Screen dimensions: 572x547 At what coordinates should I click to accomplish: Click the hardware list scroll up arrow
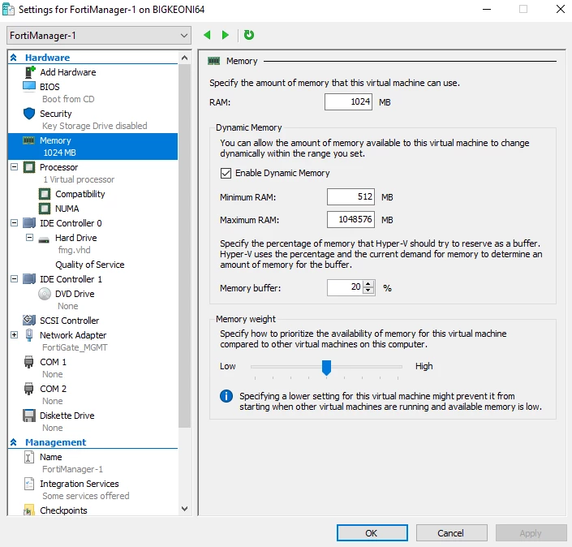(x=185, y=58)
